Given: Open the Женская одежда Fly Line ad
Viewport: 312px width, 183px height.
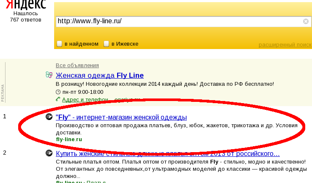Looking at the screenshot, I should click(x=100, y=75).
